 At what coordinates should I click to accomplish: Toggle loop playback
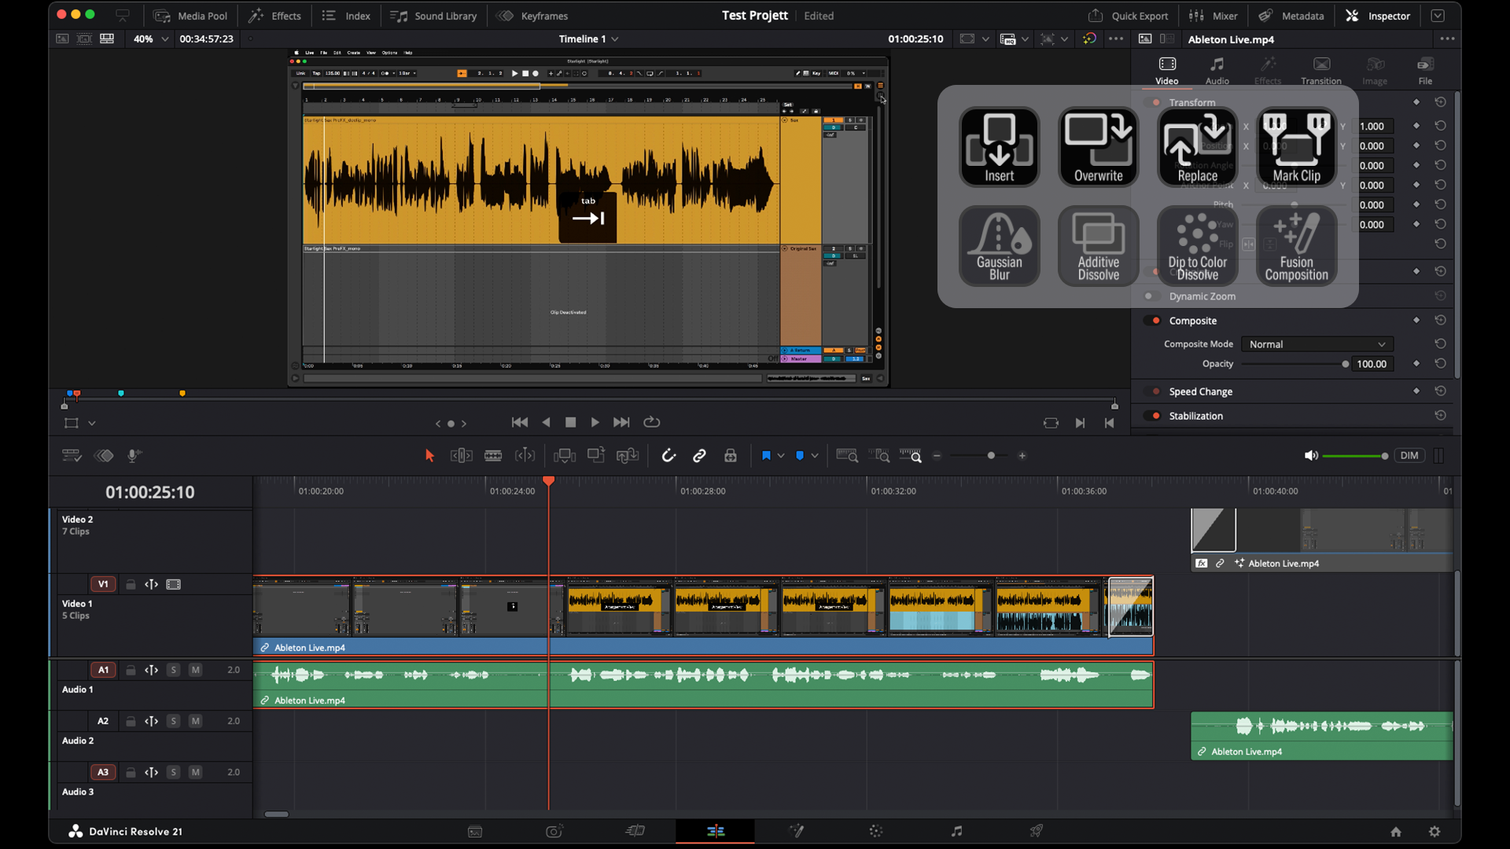click(x=652, y=423)
